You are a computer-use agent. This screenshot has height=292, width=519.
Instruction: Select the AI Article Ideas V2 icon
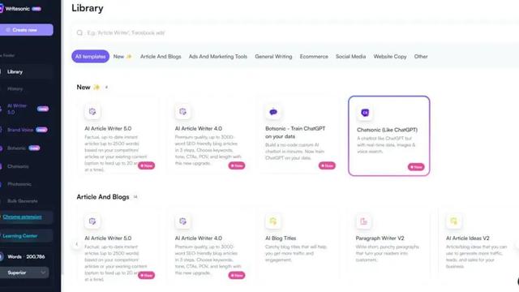tap(454, 221)
